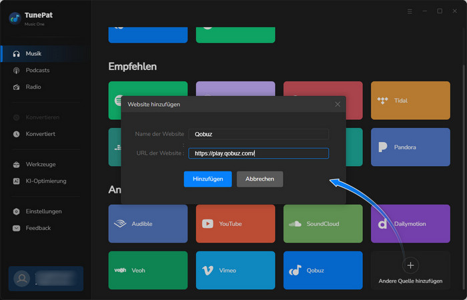This screenshot has width=467, height=300.
Task: Click the URL der Website field
Action: tap(259, 153)
